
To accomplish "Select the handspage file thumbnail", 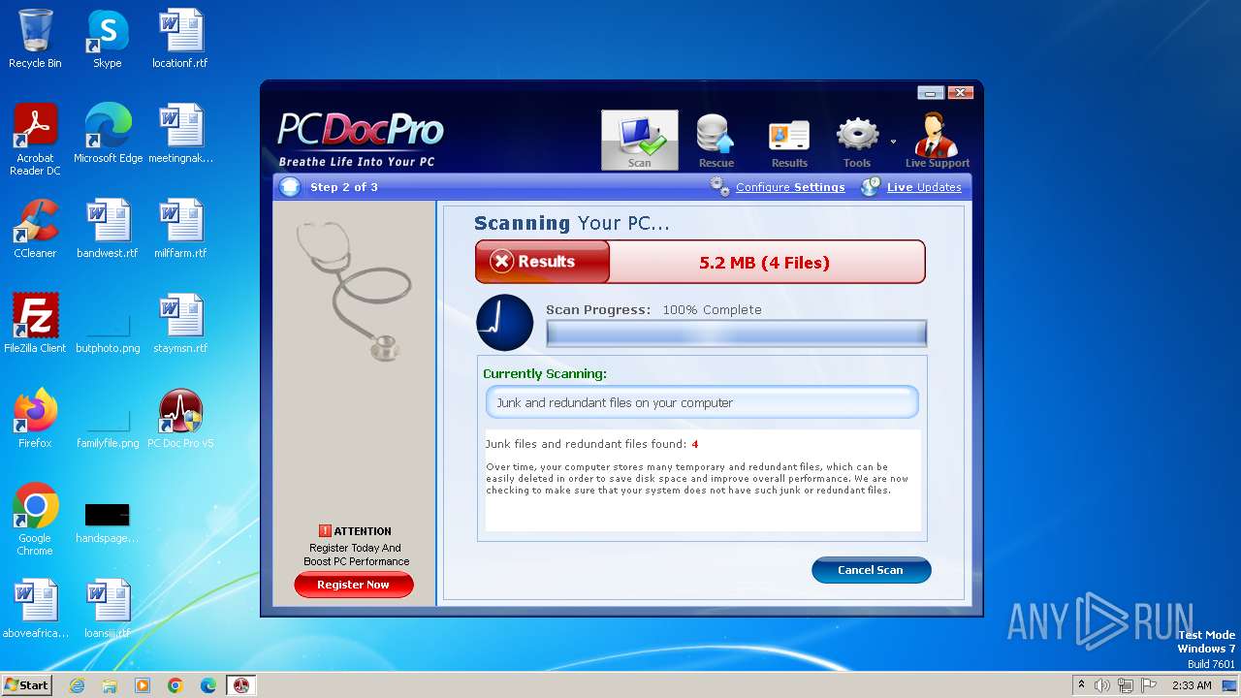I will pyautogui.click(x=108, y=522).
